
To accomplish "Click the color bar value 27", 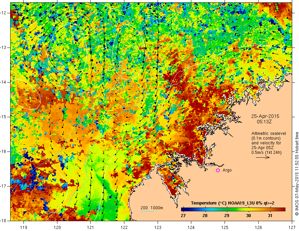I will pos(183,216).
